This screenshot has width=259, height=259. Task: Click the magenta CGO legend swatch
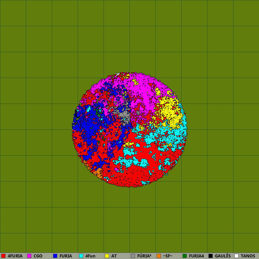pyautogui.click(x=29, y=256)
